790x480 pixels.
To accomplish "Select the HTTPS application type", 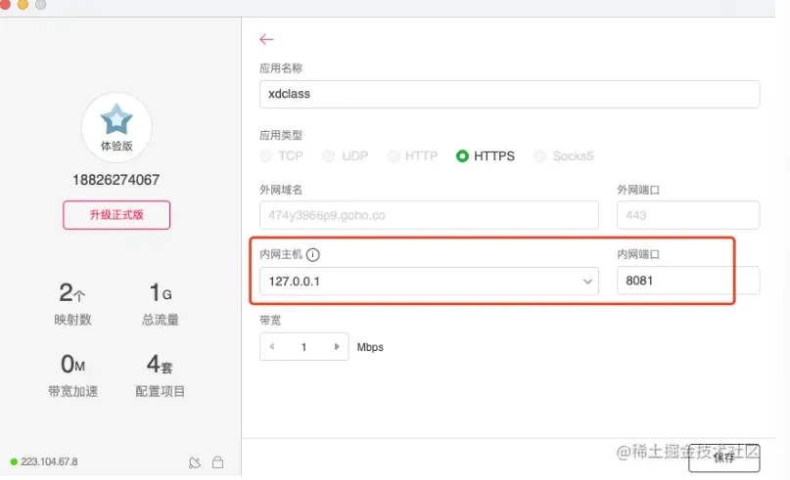I will point(462,155).
